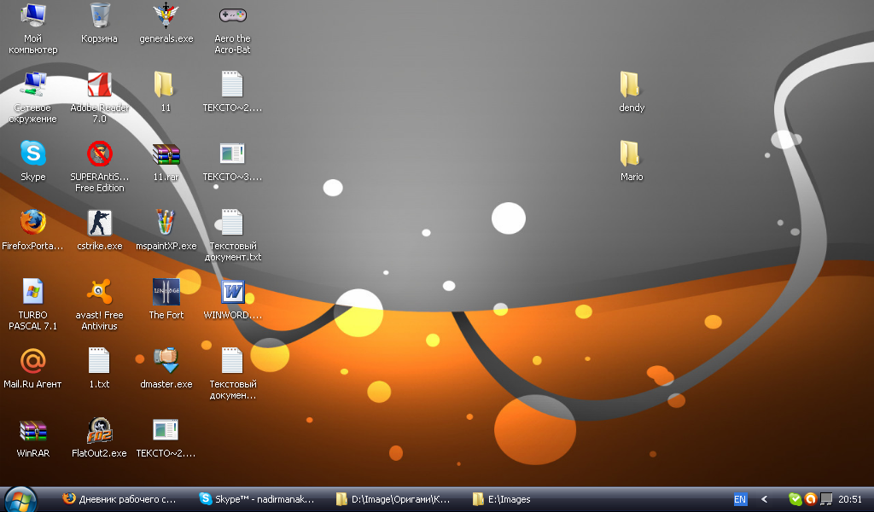Open the Start menu orb

20,499
